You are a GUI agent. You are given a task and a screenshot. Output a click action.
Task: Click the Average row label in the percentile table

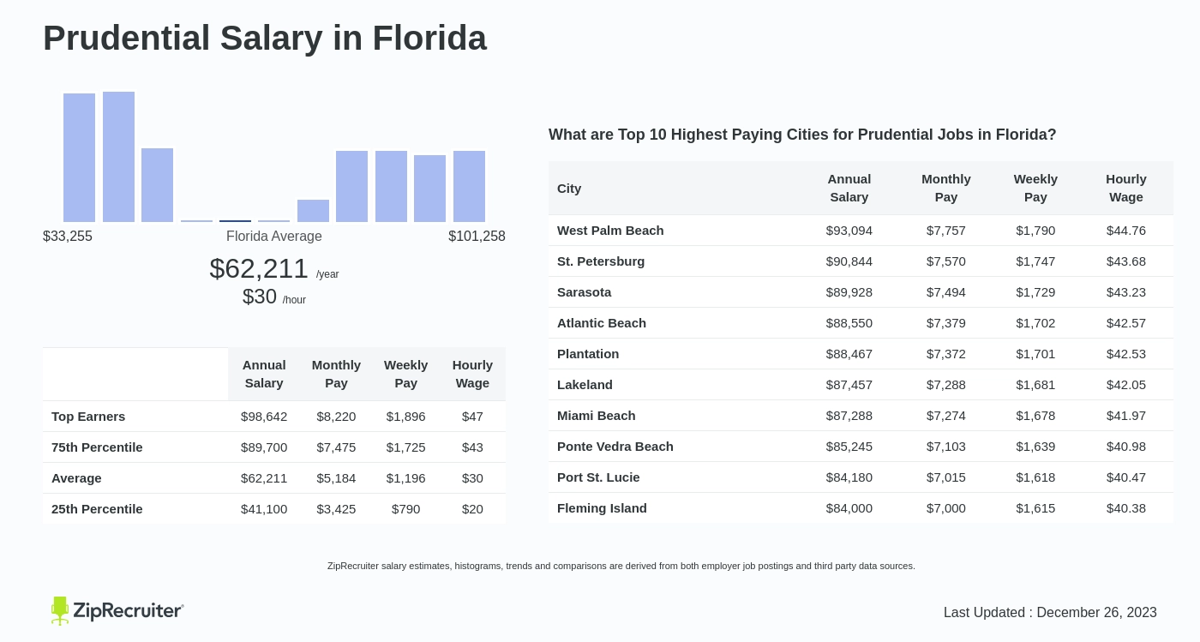[76, 478]
